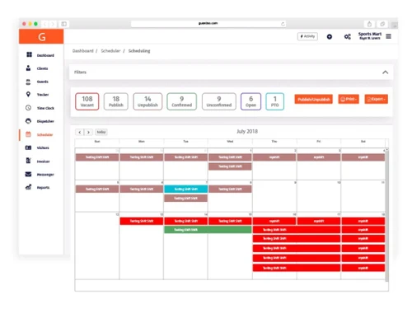Click the Scheduler breadcrumb link

tap(110, 51)
